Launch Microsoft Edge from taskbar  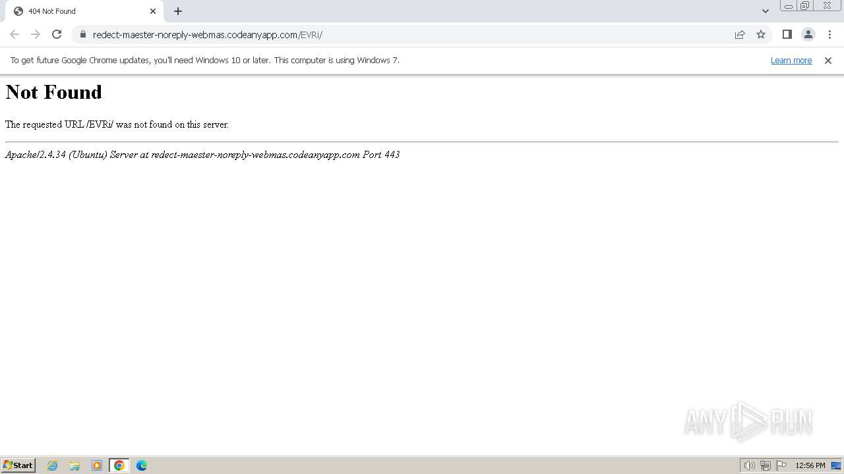pos(142,465)
